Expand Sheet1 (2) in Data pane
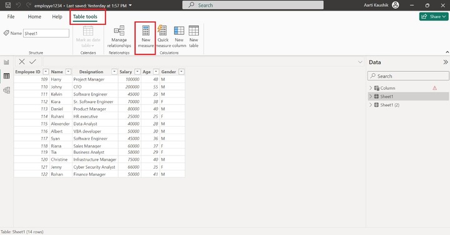This screenshot has height=235, width=450. 371,105
